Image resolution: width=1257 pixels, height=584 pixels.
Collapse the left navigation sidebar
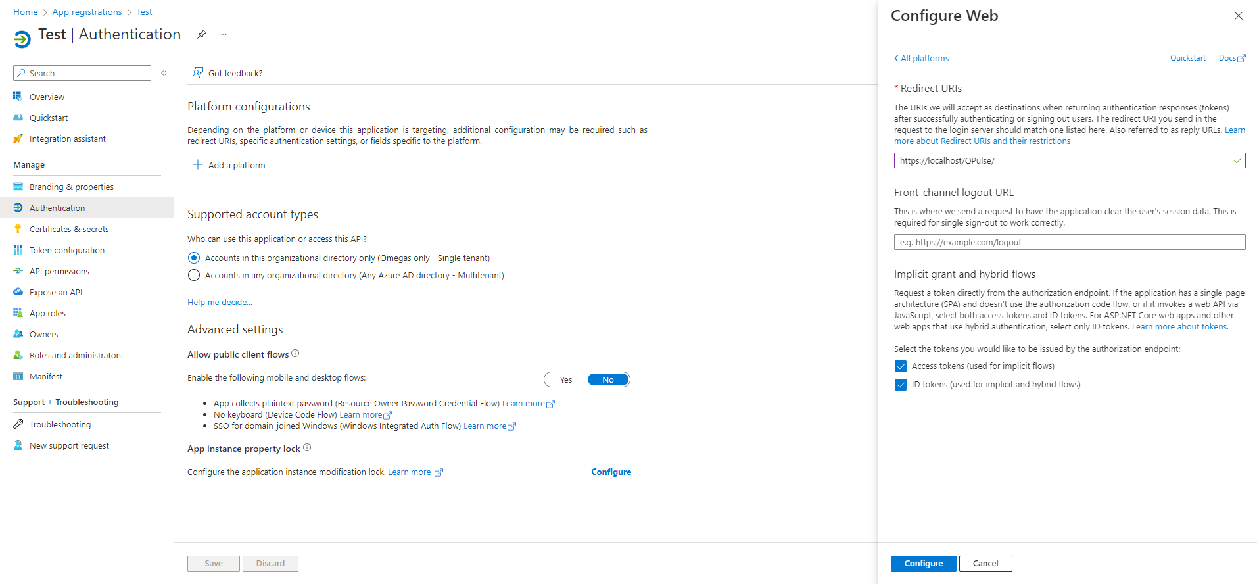click(x=164, y=73)
